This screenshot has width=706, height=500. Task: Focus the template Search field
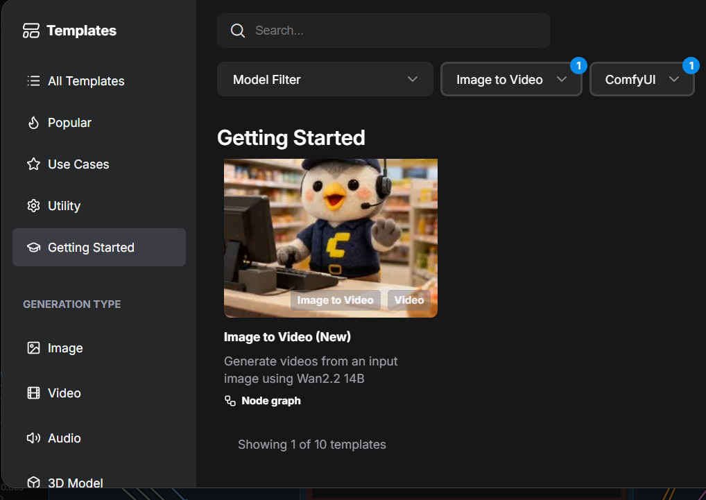(383, 31)
